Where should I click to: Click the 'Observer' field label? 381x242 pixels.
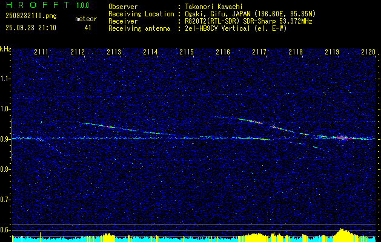123,7
